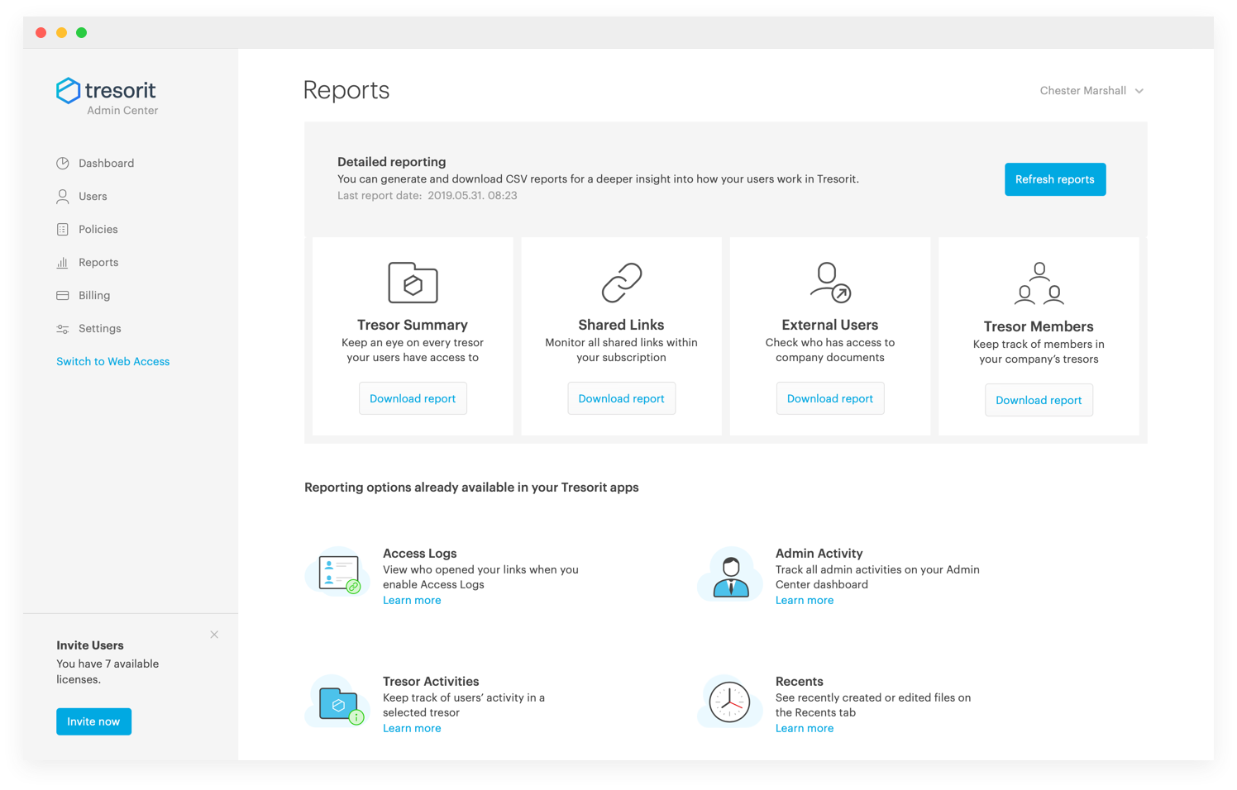Click the Admin Activity person illustration
Screen dimensions: 1237x790
pyautogui.click(x=730, y=573)
